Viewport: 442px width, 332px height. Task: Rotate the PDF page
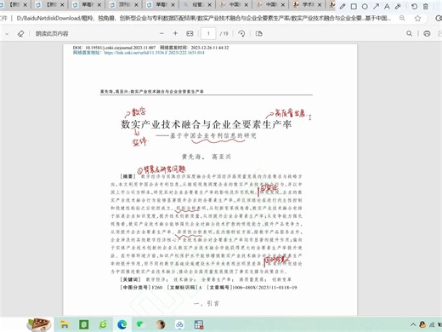[x=241, y=33]
